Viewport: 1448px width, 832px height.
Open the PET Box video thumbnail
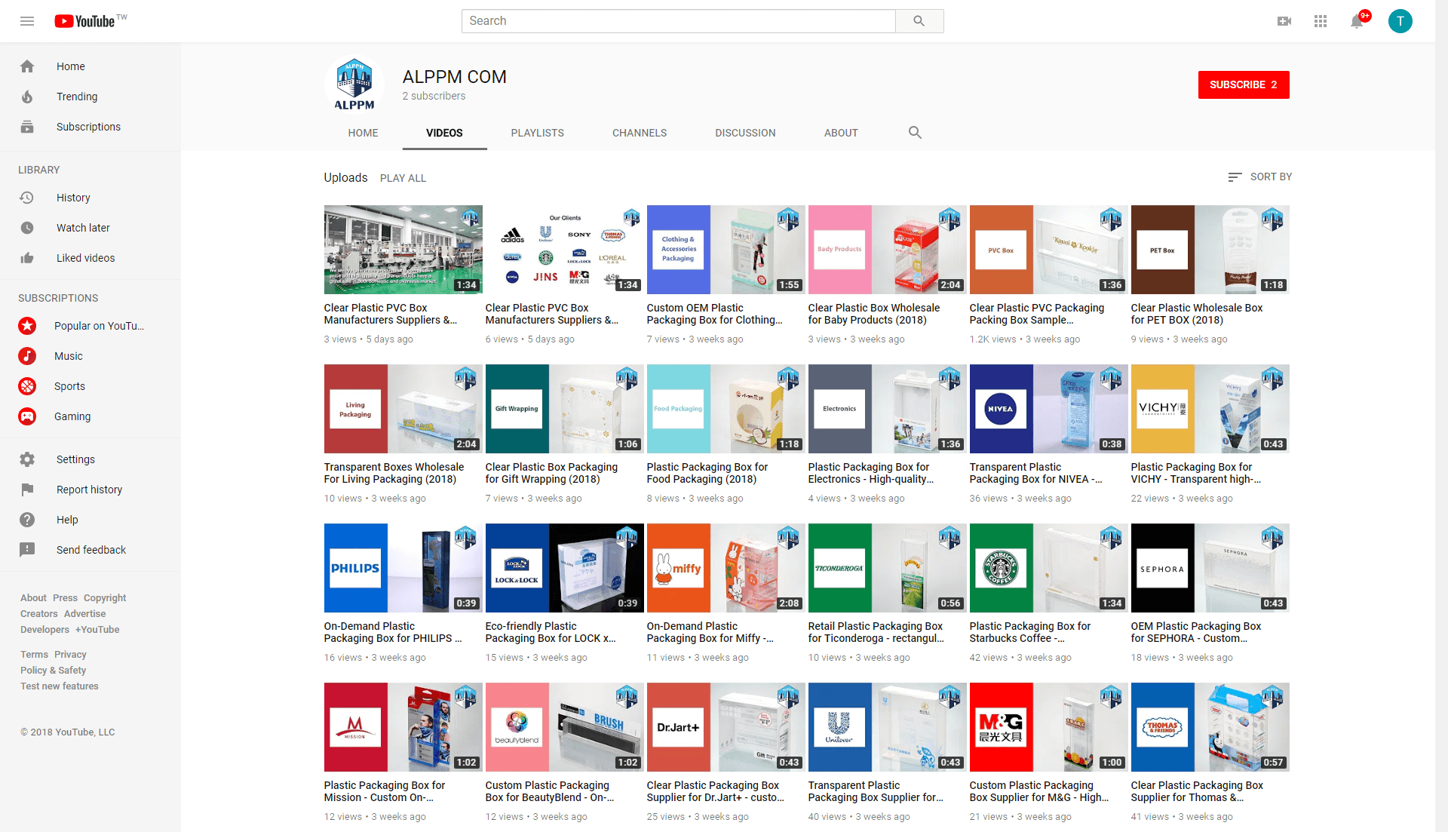pyautogui.click(x=1210, y=250)
